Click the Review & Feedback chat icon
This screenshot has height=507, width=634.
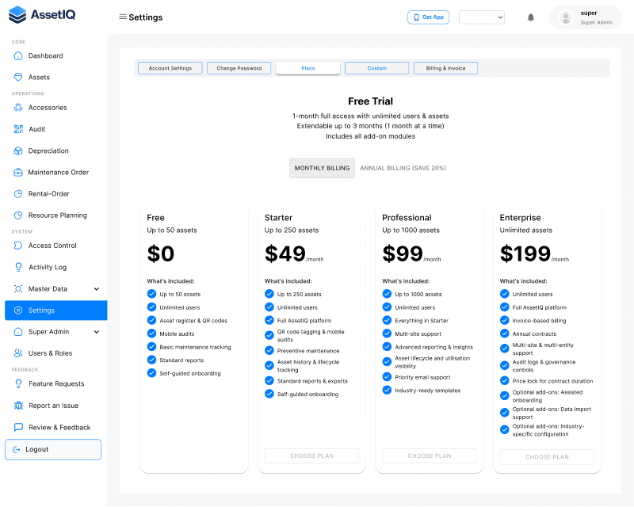18,427
